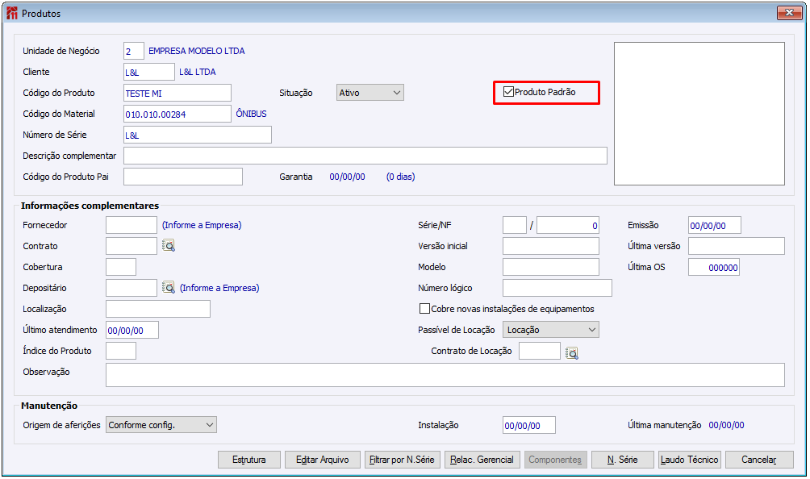Click the Emissão date field
Image resolution: width=810 pixels, height=479 pixels.
click(715, 225)
